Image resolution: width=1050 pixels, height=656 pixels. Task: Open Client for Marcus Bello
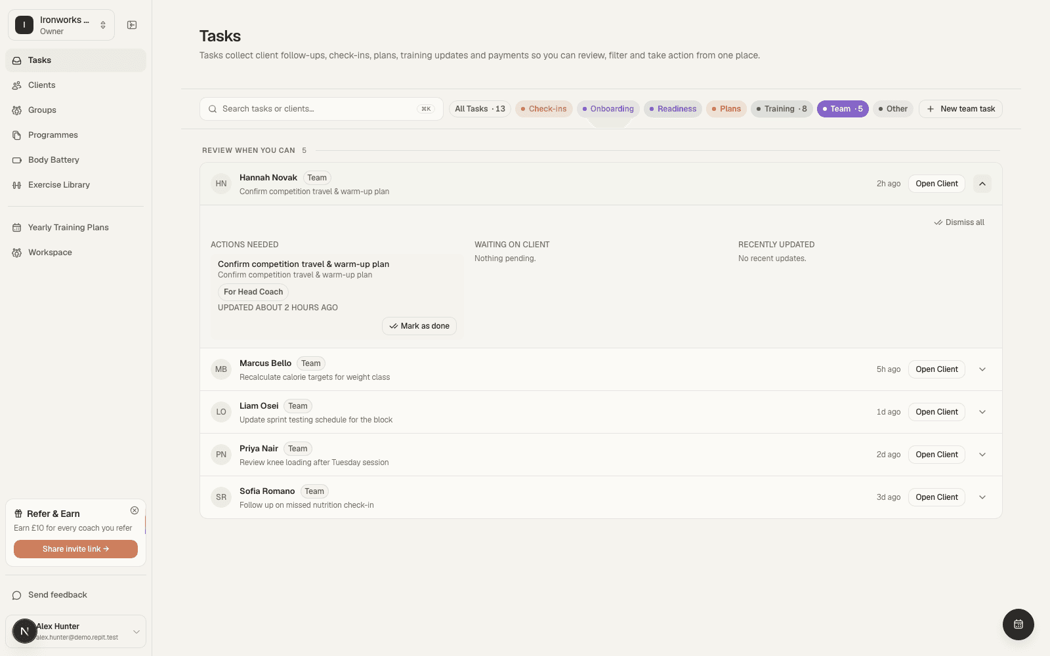pos(936,369)
